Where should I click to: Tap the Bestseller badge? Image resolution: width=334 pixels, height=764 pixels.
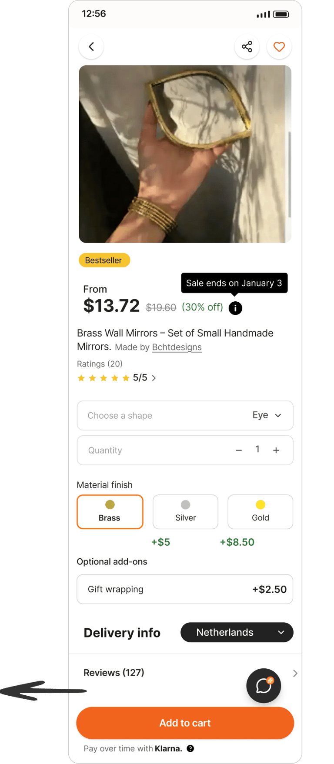point(104,260)
